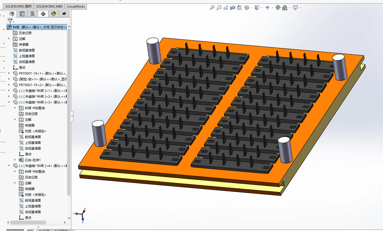
Task: Expand 料盘轴^料架<1> component
Action: pos(9,91)
